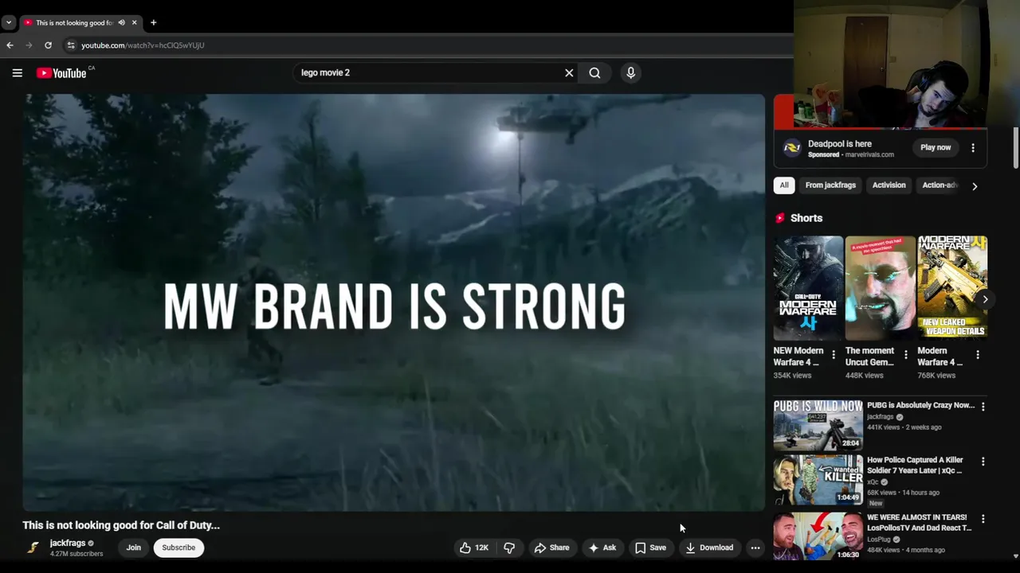Subscribe to the jackfrags channel
1020x573 pixels.
click(178, 548)
